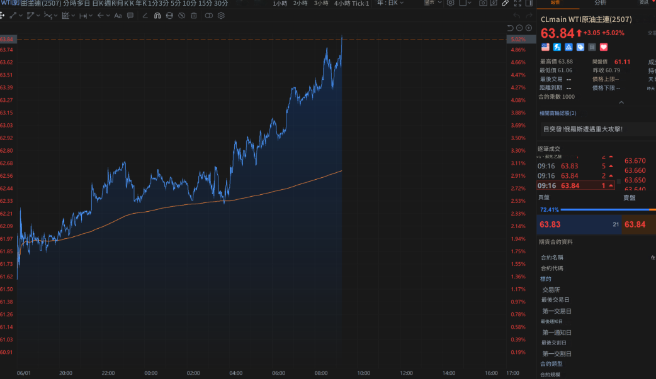Switch to the 報價 tab
Viewport: 656px width, 379px height.
point(555,3)
